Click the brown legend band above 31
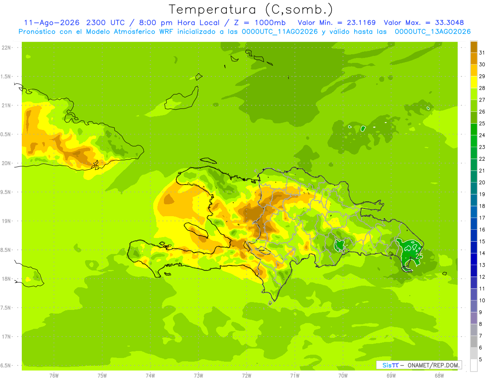493x381 pixels. click(474, 46)
